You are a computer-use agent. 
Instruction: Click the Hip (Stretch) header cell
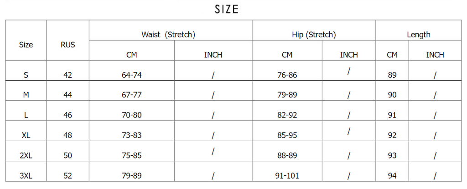click(314, 35)
